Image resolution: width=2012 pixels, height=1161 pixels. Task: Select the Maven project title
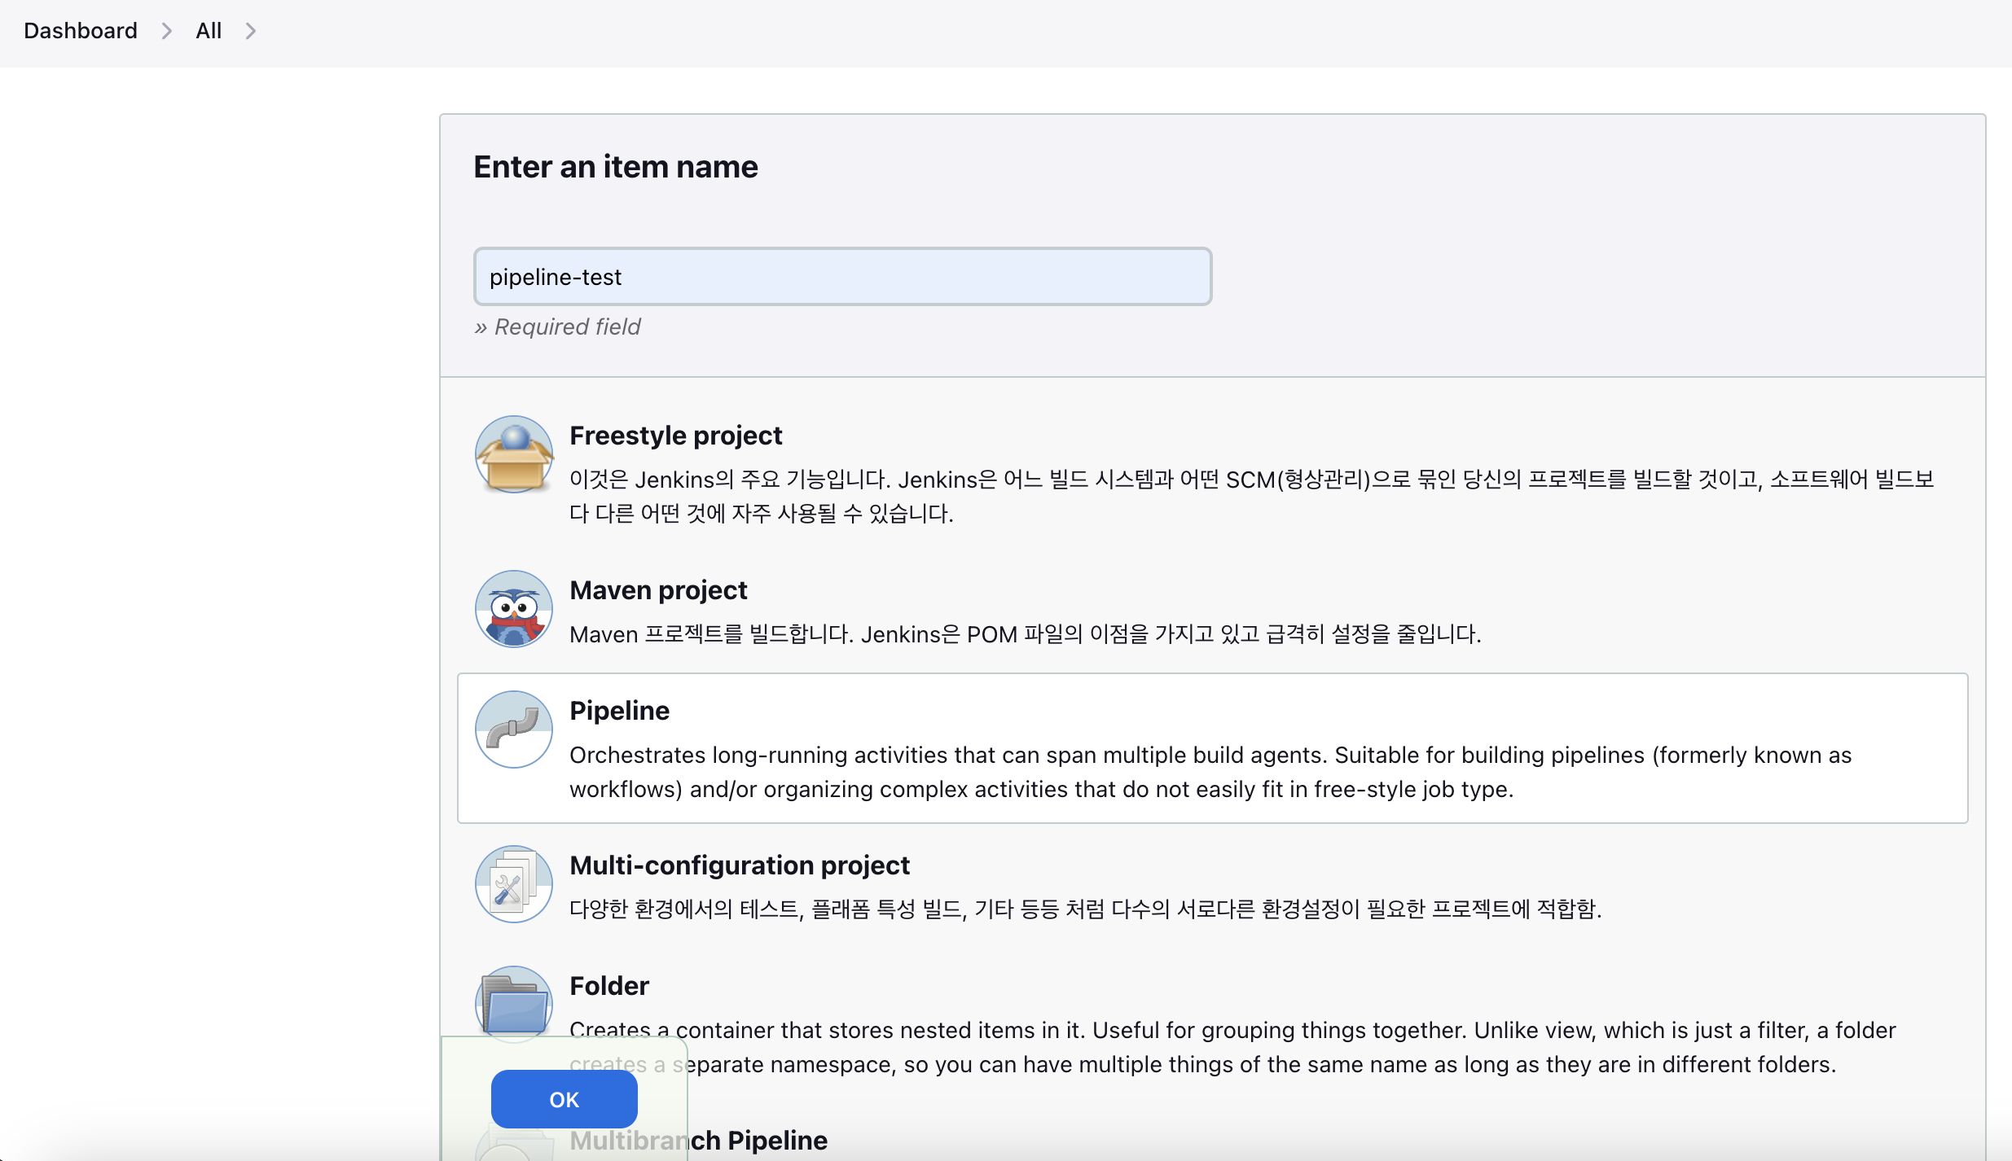coord(657,590)
